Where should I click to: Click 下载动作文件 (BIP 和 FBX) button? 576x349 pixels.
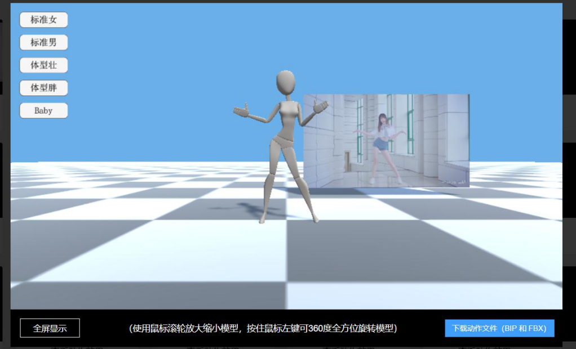point(499,328)
